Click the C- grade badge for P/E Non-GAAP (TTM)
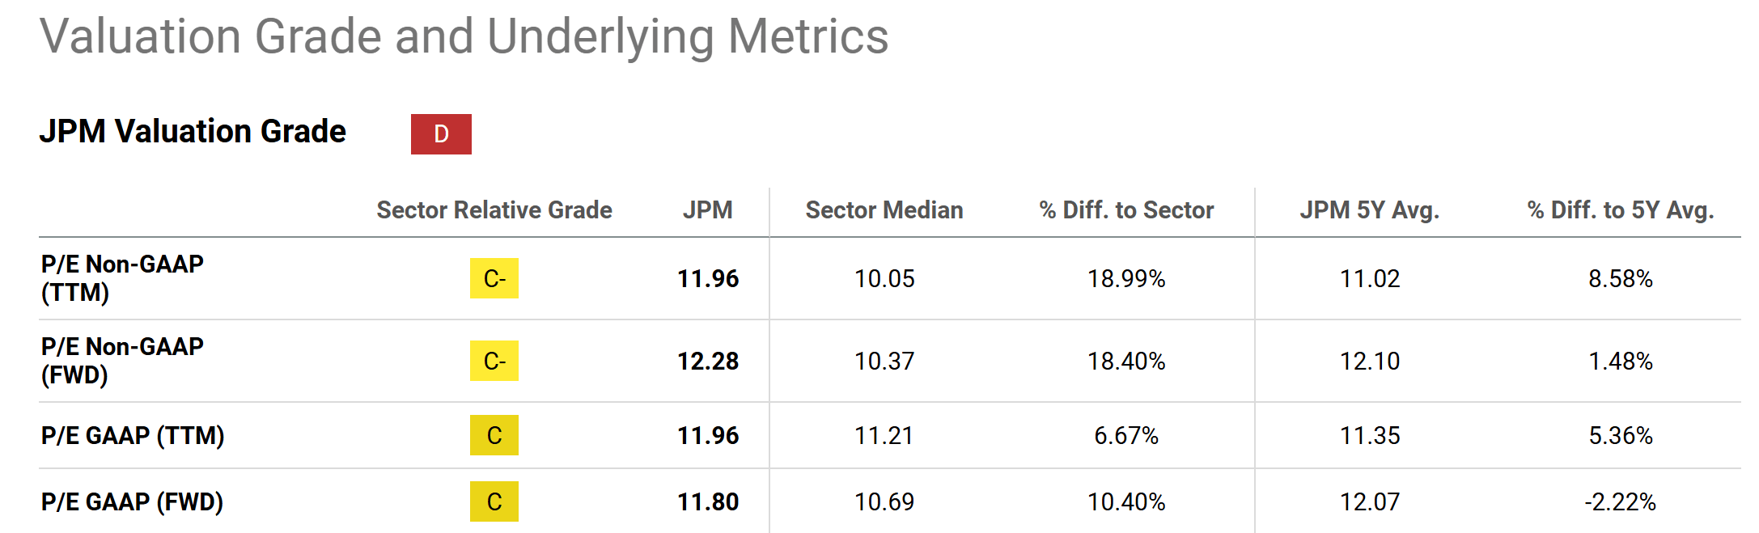The width and height of the screenshot is (1759, 533). point(494,278)
